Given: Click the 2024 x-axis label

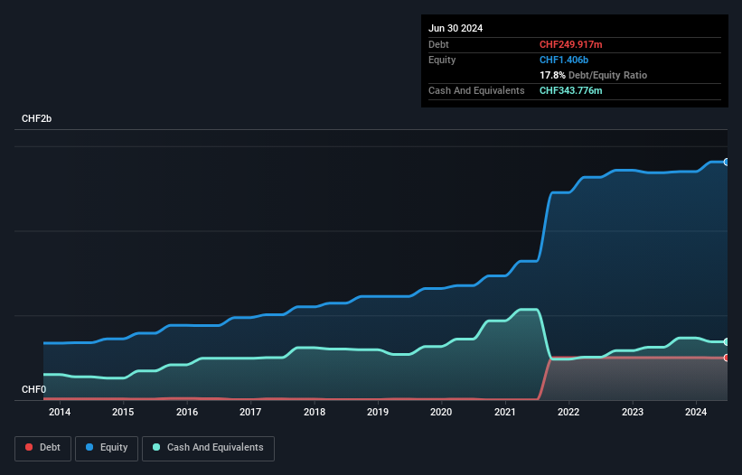Looking at the screenshot, I should point(696,412).
